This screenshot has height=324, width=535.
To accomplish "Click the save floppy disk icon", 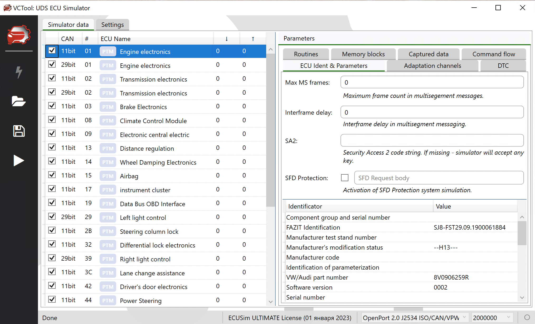I will [19, 131].
